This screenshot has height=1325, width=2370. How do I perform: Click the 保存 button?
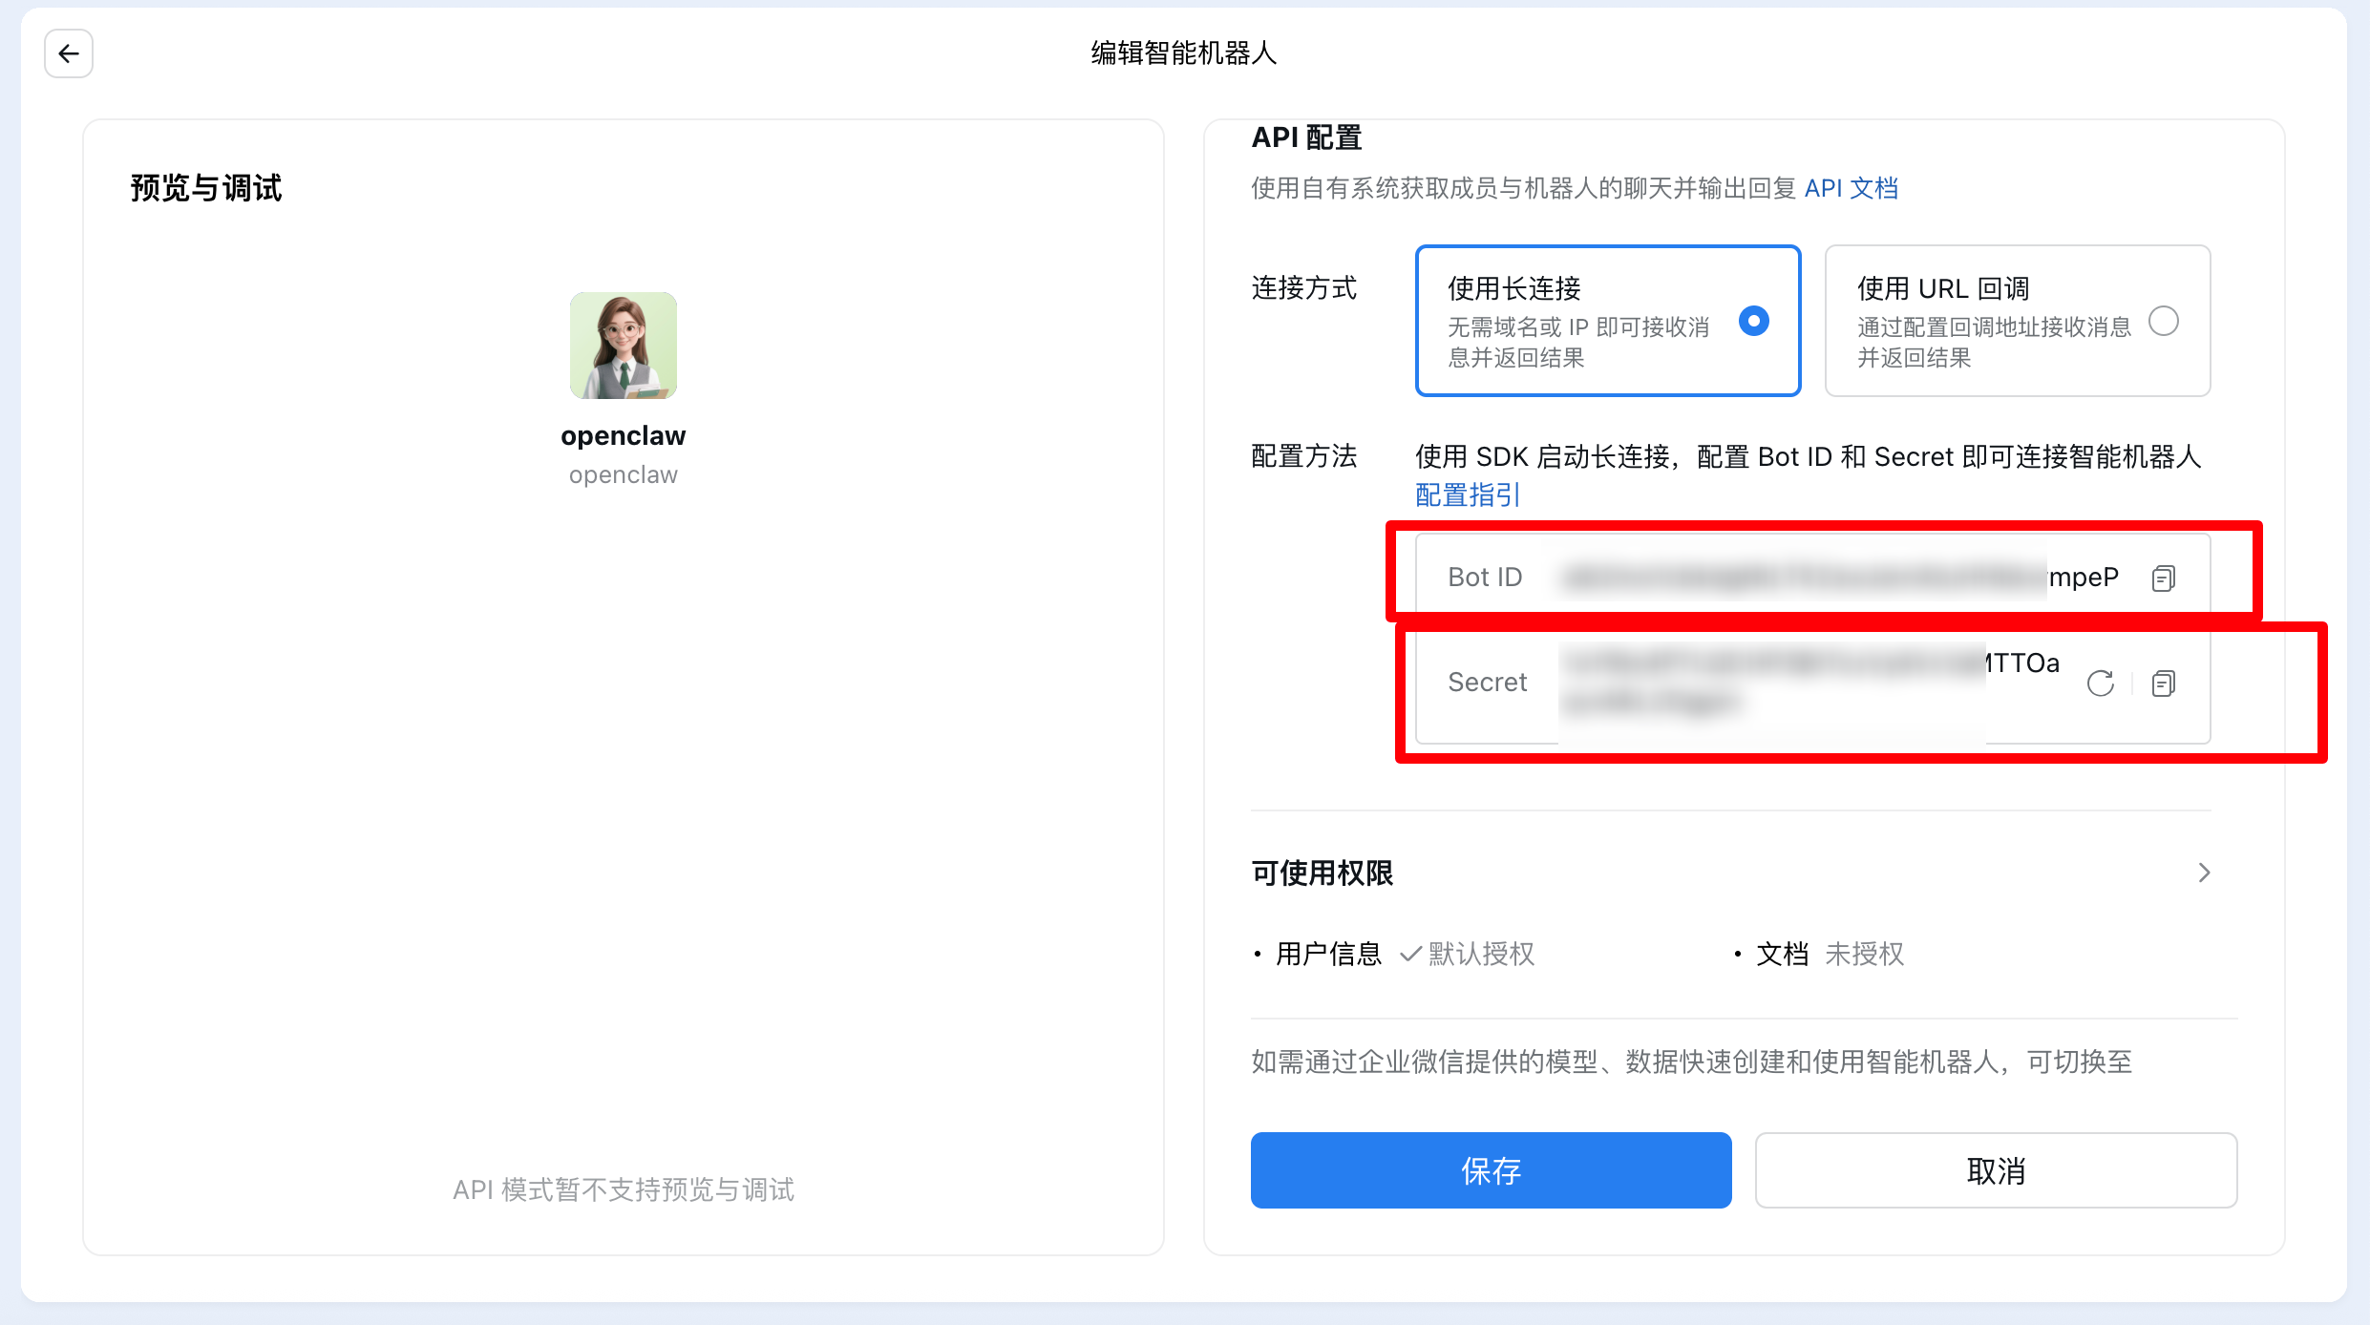[x=1491, y=1170]
